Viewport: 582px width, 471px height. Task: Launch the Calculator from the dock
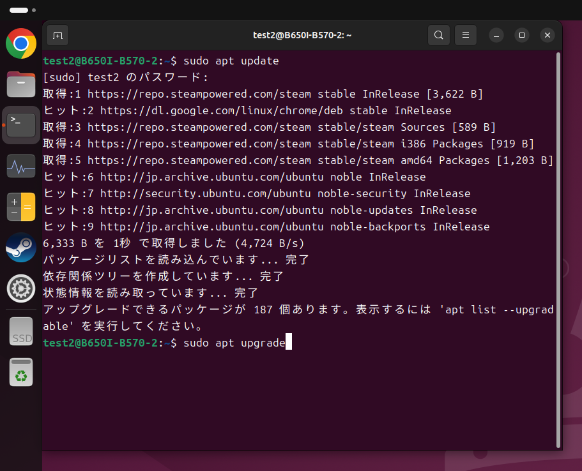tap(21, 207)
